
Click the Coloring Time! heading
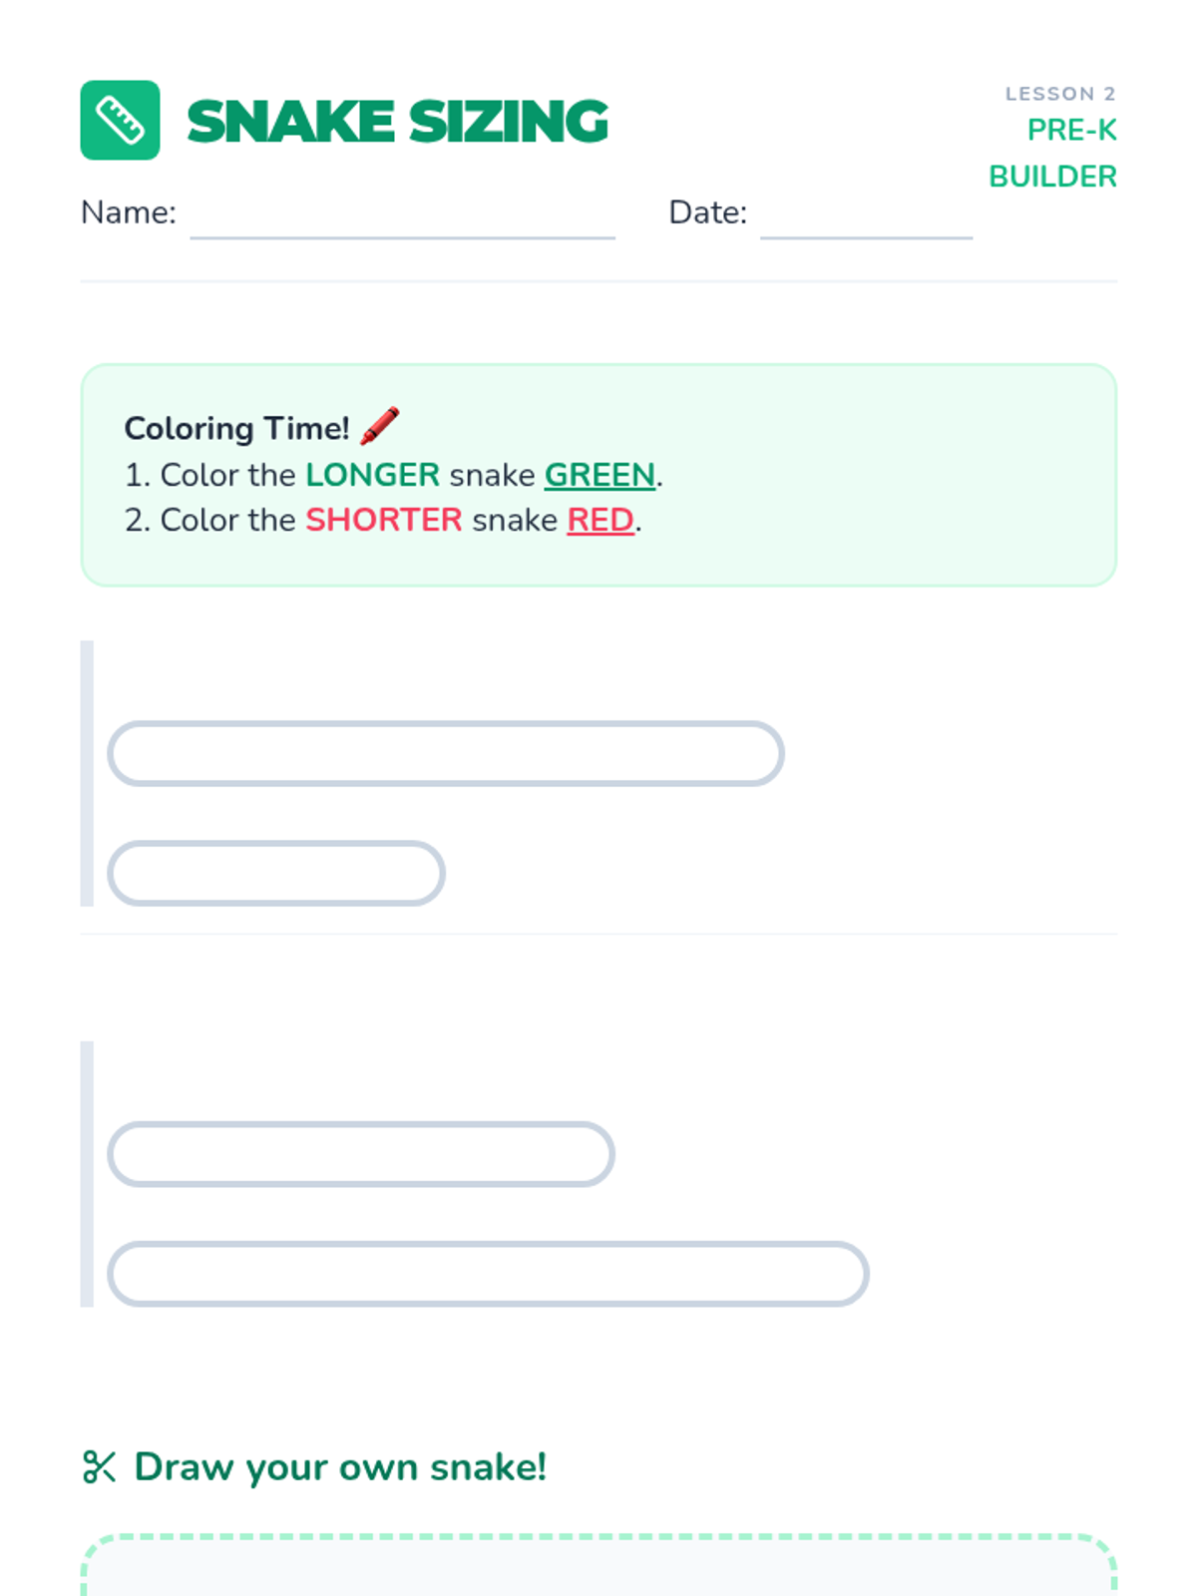[x=236, y=428]
